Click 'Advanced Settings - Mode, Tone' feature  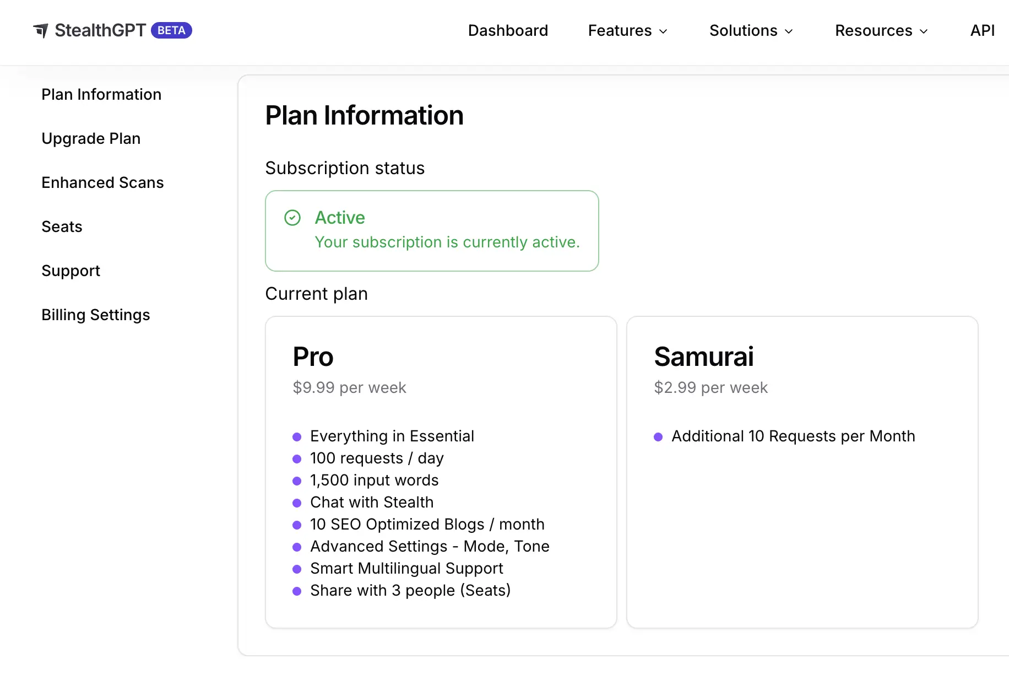click(430, 546)
